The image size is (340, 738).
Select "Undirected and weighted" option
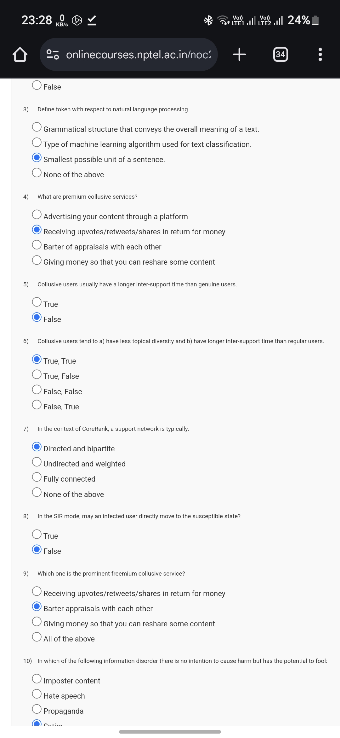coord(37,462)
